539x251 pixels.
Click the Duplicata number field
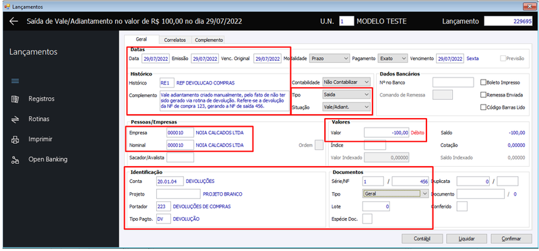[x=473, y=181]
